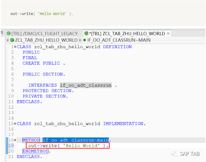
Task: Click the FINAL keyword on line 3
Action: [30, 58]
